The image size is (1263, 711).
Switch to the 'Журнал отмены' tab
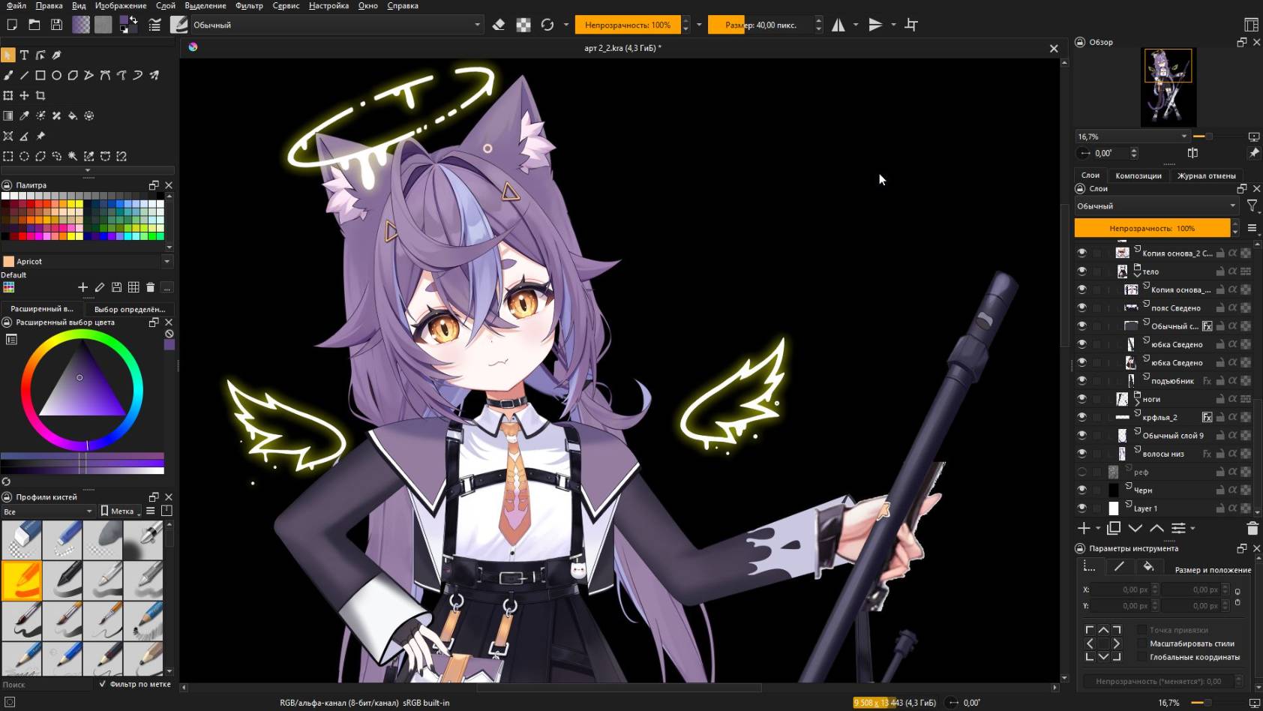1206,175
